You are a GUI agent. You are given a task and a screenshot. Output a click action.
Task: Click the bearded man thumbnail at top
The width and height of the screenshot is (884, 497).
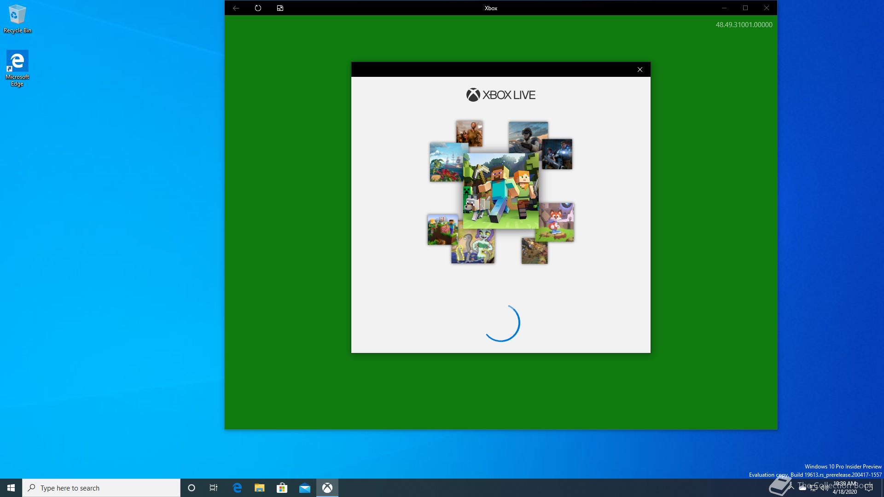coord(469,133)
